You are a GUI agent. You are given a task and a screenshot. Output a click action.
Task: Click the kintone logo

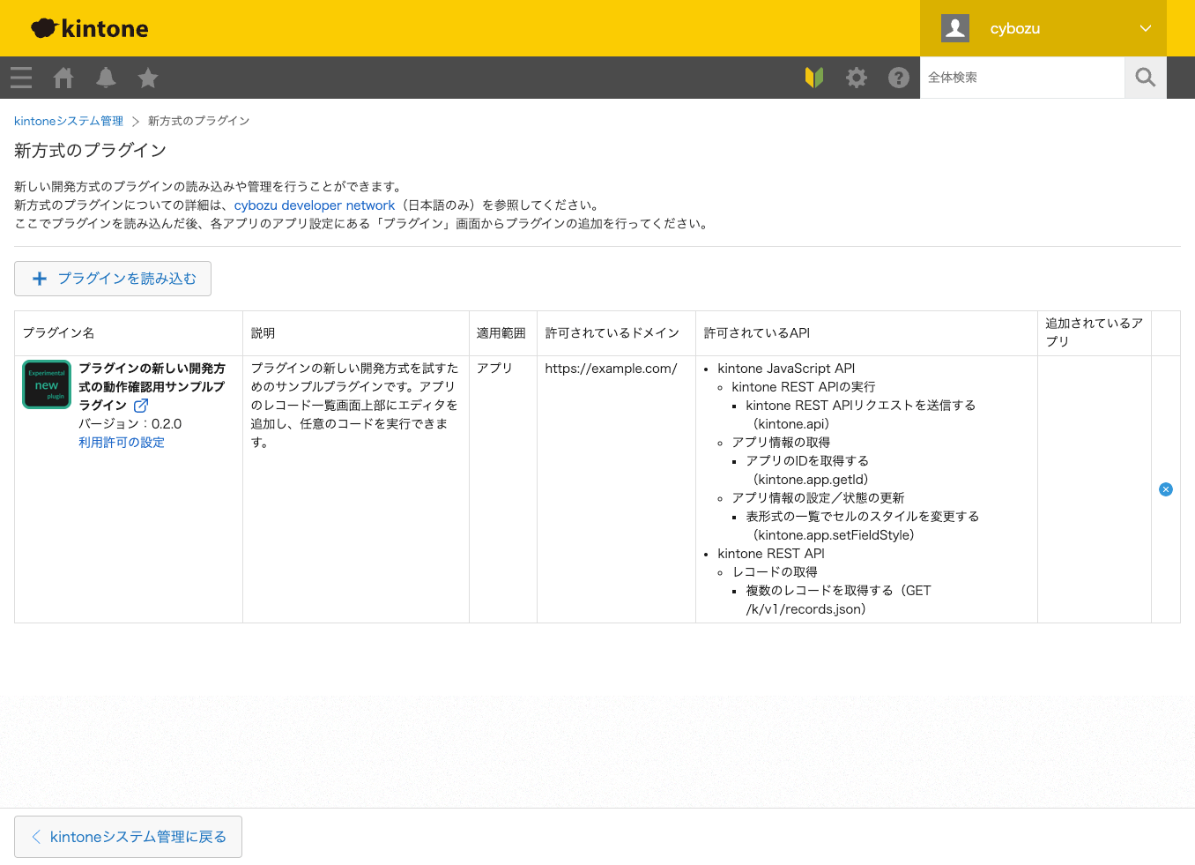[x=90, y=28]
